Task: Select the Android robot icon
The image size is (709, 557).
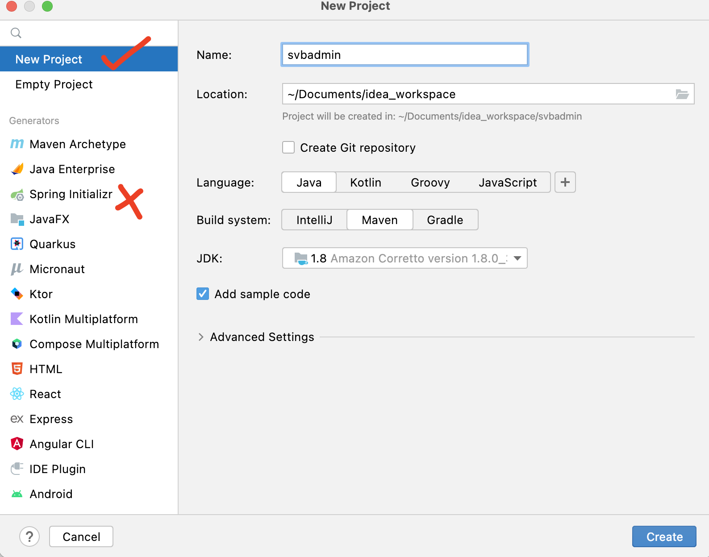Action: coord(17,494)
